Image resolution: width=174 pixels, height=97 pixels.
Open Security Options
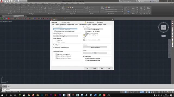coord(95,53)
